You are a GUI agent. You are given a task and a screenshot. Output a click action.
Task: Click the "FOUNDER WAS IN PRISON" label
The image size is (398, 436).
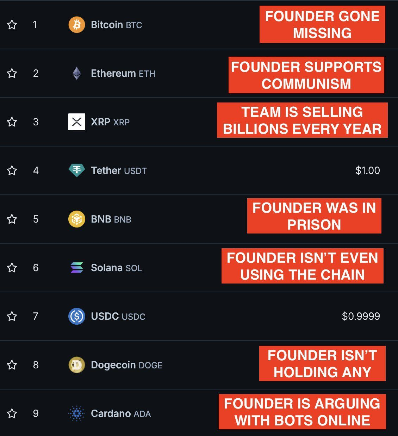(314, 216)
